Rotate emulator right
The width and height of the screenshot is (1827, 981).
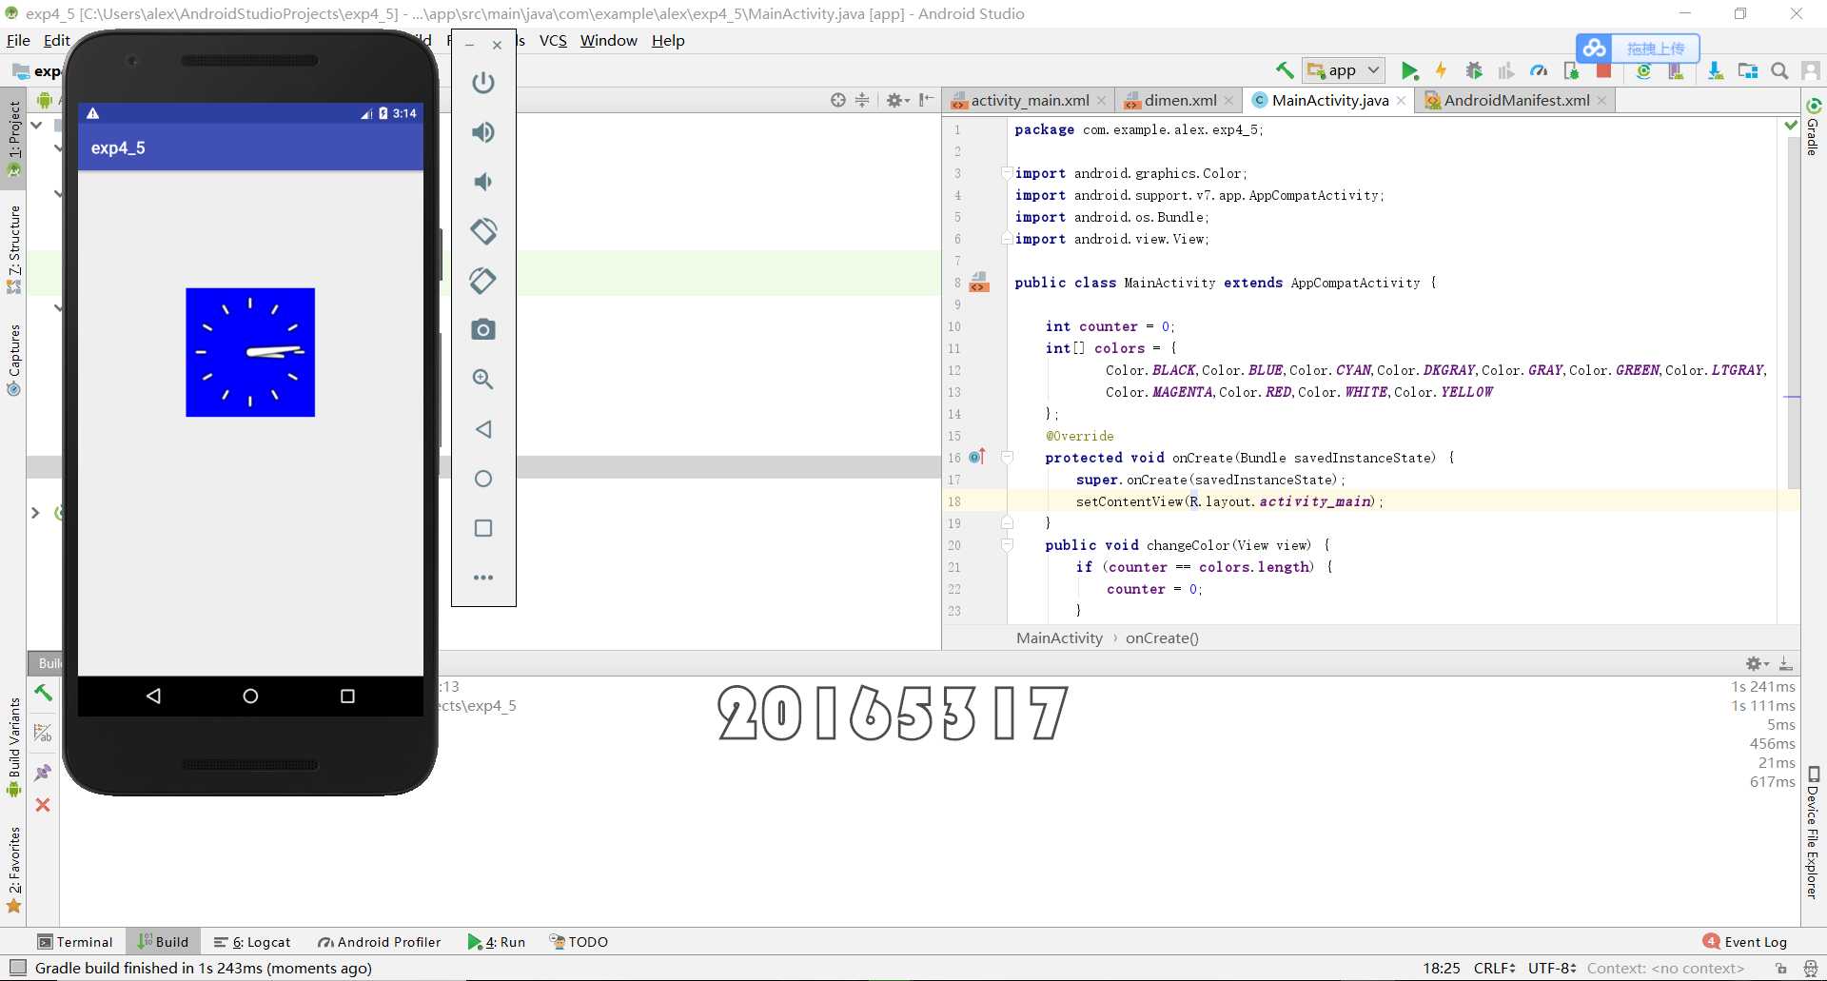tap(483, 281)
